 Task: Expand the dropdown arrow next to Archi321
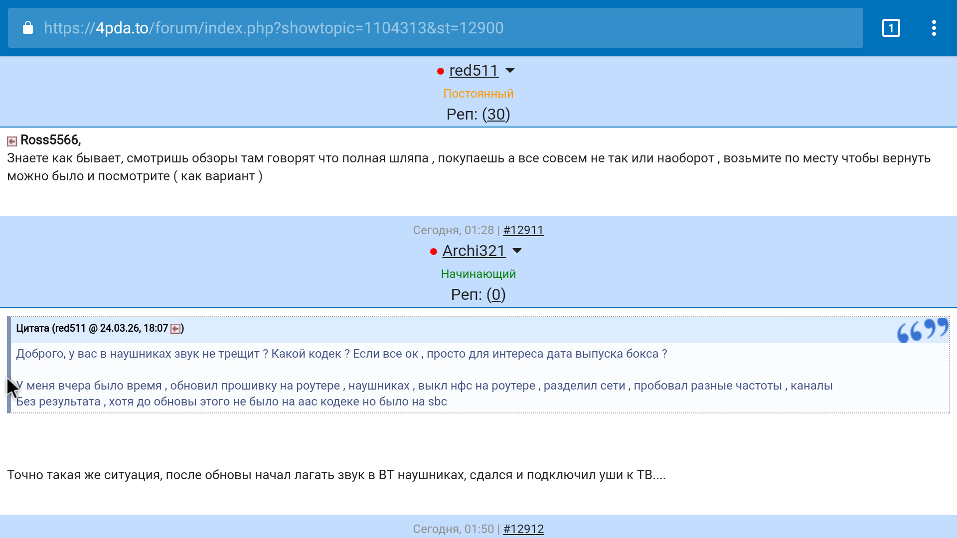click(x=517, y=251)
